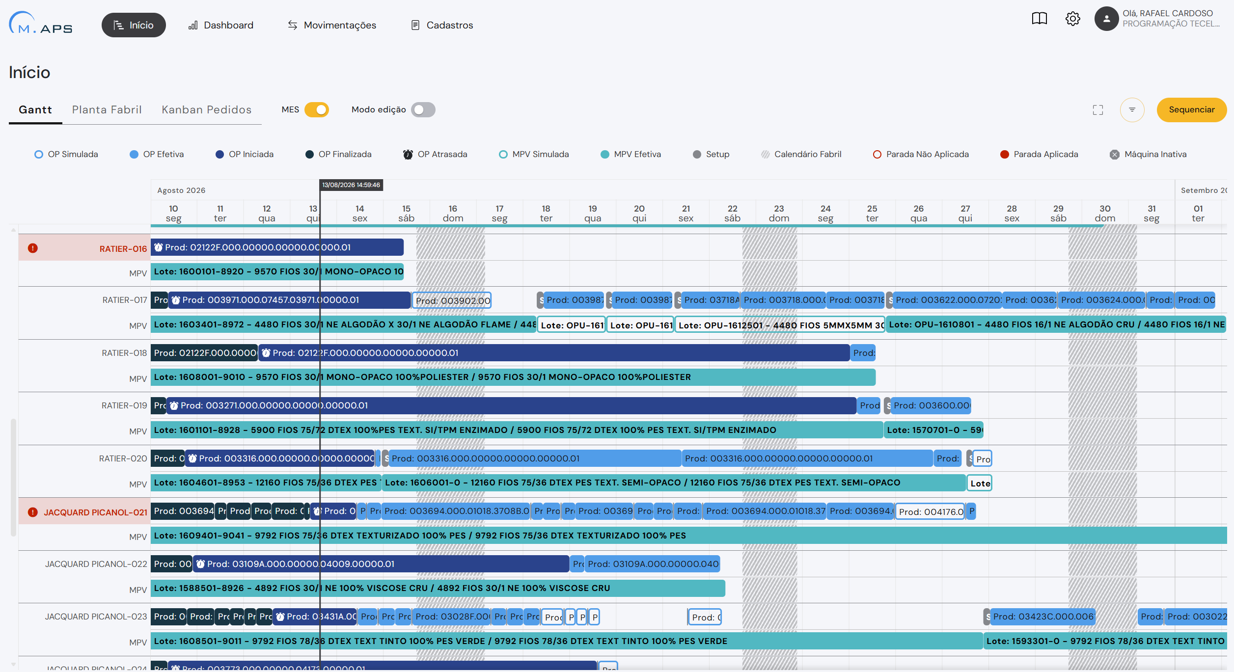Click Parada Aplicada red legend swatch

click(1005, 154)
